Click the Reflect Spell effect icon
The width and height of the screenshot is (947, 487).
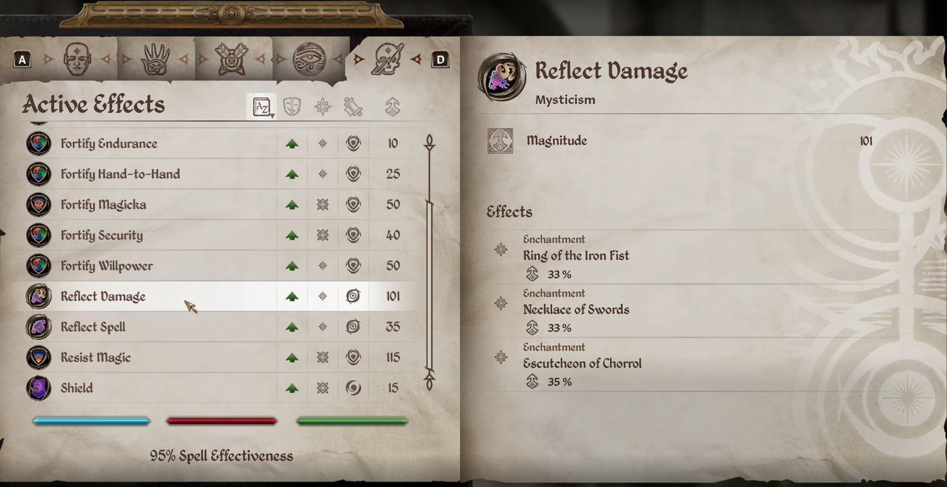(x=39, y=327)
